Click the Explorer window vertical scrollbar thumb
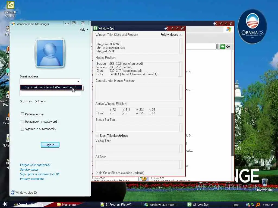 pyautogui.click(x=233, y=134)
